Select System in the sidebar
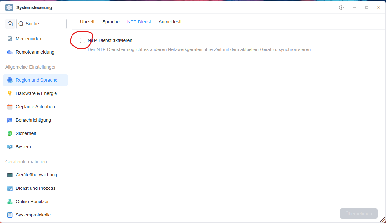Viewport: 386px width, 223px height. click(x=35, y=147)
